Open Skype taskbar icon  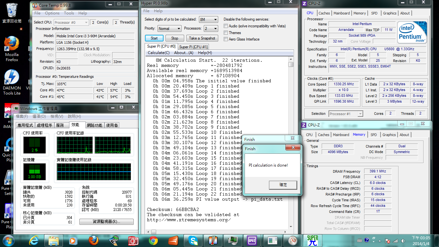pos(193,240)
